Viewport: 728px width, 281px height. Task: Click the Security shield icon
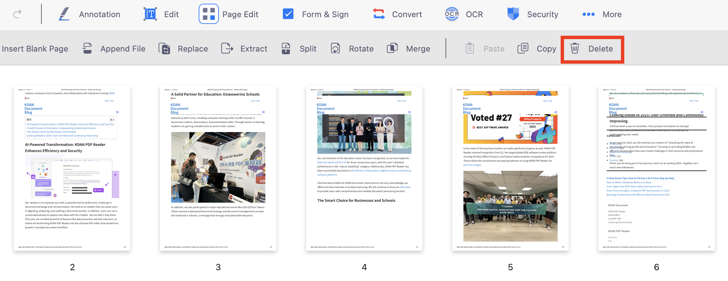click(513, 14)
